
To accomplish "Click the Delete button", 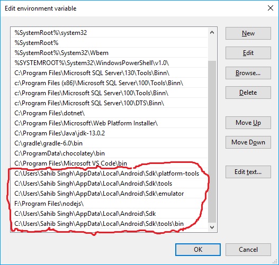I will coord(248,93).
